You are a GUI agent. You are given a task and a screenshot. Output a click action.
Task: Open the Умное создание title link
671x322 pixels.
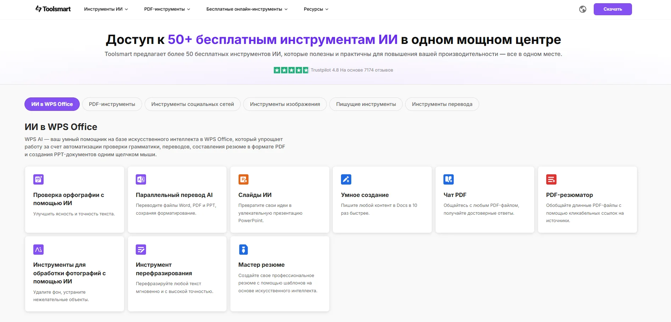(x=365, y=195)
